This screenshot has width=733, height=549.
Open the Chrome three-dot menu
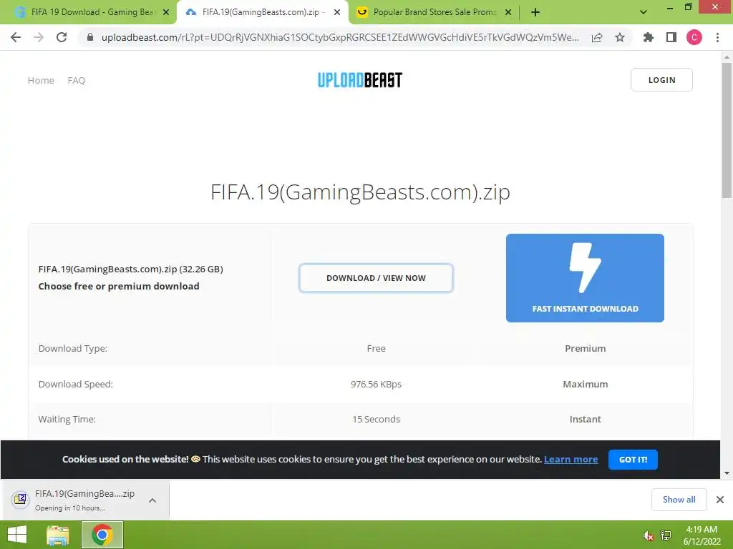[717, 37]
